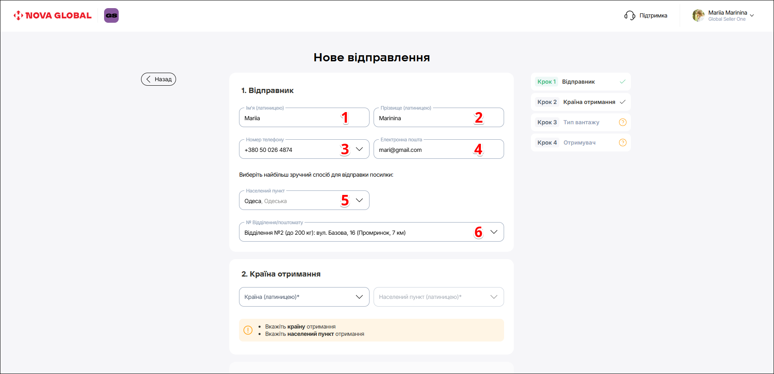Click the email field mari@gmail.com
This screenshot has width=774, height=374.
click(423, 150)
